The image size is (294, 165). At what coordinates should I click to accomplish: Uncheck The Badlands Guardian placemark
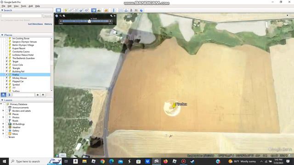tap(7, 58)
